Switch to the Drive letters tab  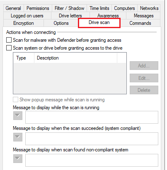(70, 16)
